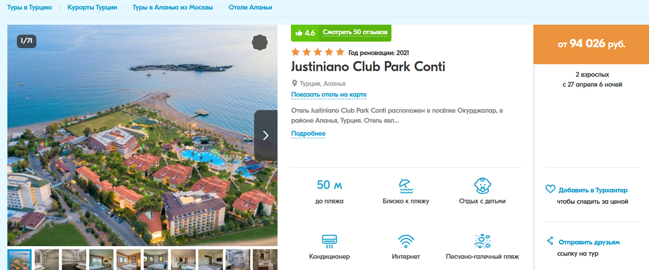Select the ninth gallery thumbnail

[237, 259]
